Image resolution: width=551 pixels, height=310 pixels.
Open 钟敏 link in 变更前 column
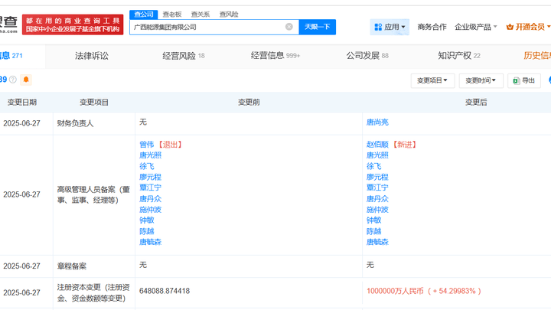146,220
